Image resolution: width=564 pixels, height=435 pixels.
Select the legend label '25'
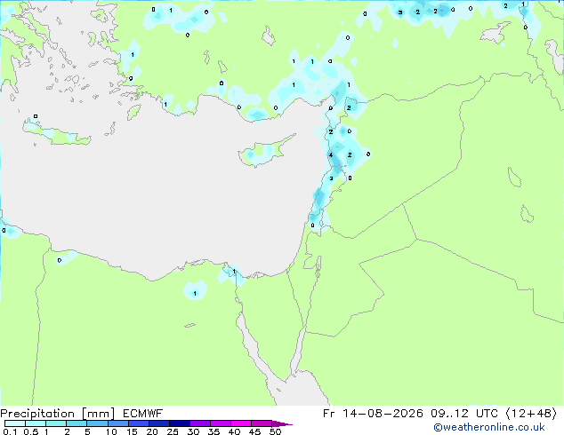click(x=173, y=431)
